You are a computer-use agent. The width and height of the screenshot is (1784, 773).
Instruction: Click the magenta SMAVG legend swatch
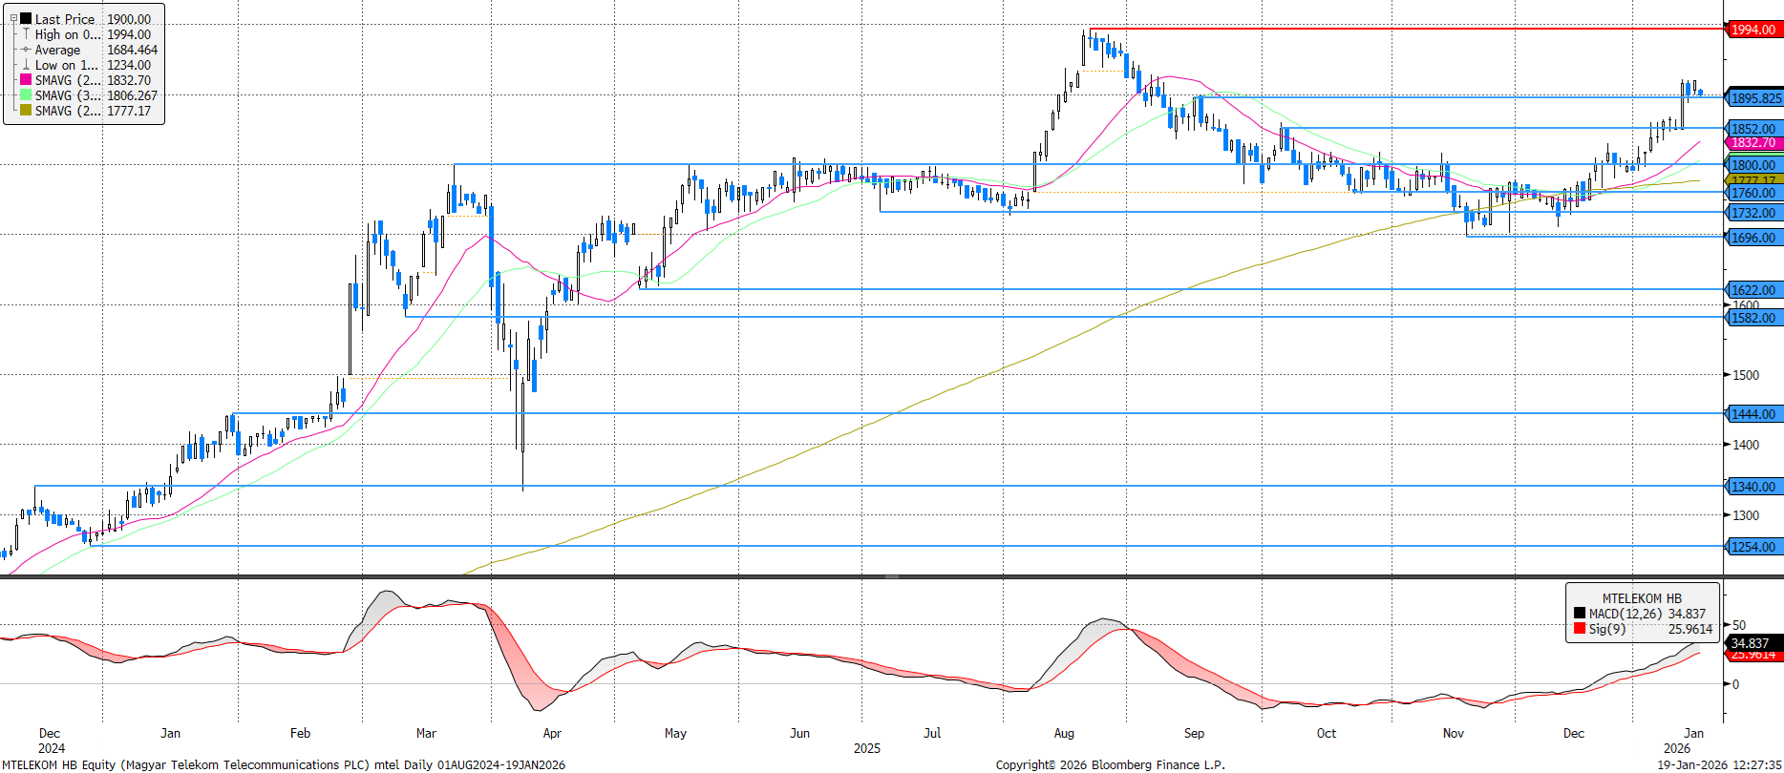(26, 80)
